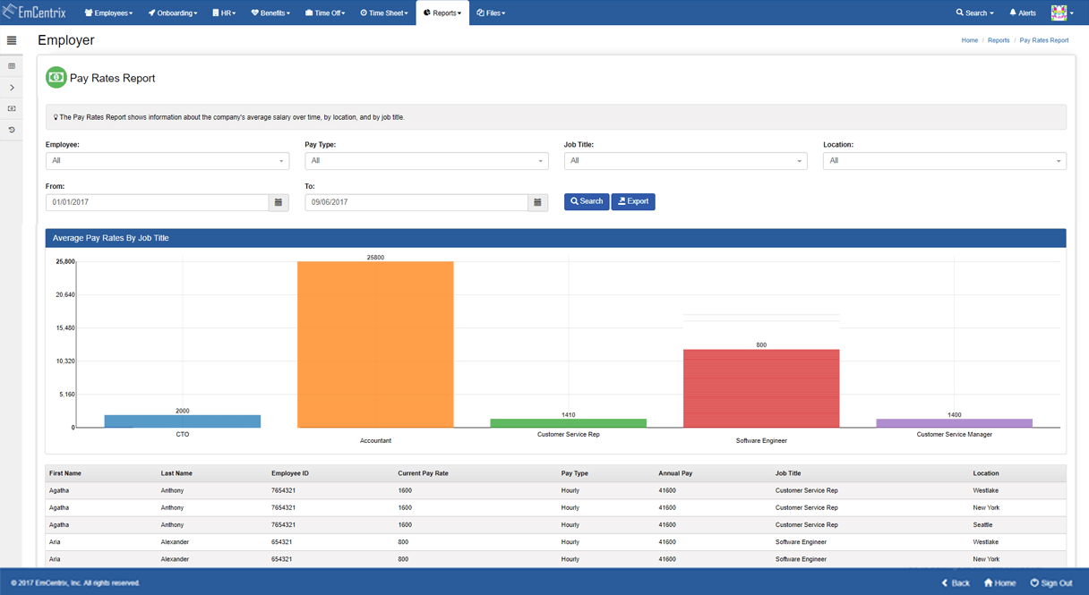This screenshot has height=595, width=1089.
Task: Click the blue Search button
Action: point(587,201)
